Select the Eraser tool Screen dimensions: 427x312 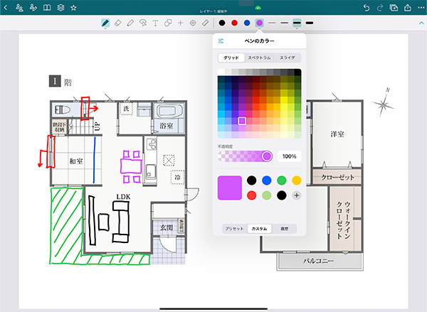[118, 23]
